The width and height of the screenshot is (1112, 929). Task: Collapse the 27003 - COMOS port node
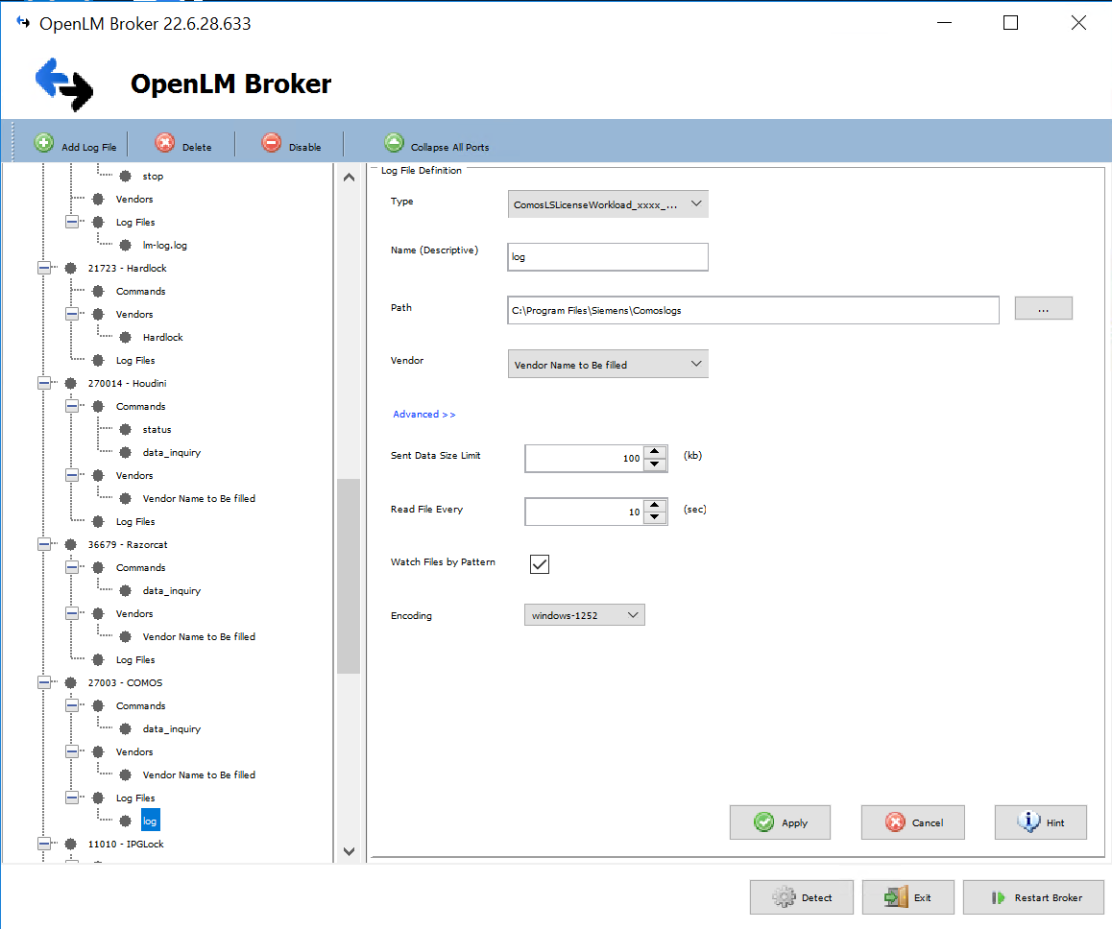(44, 682)
